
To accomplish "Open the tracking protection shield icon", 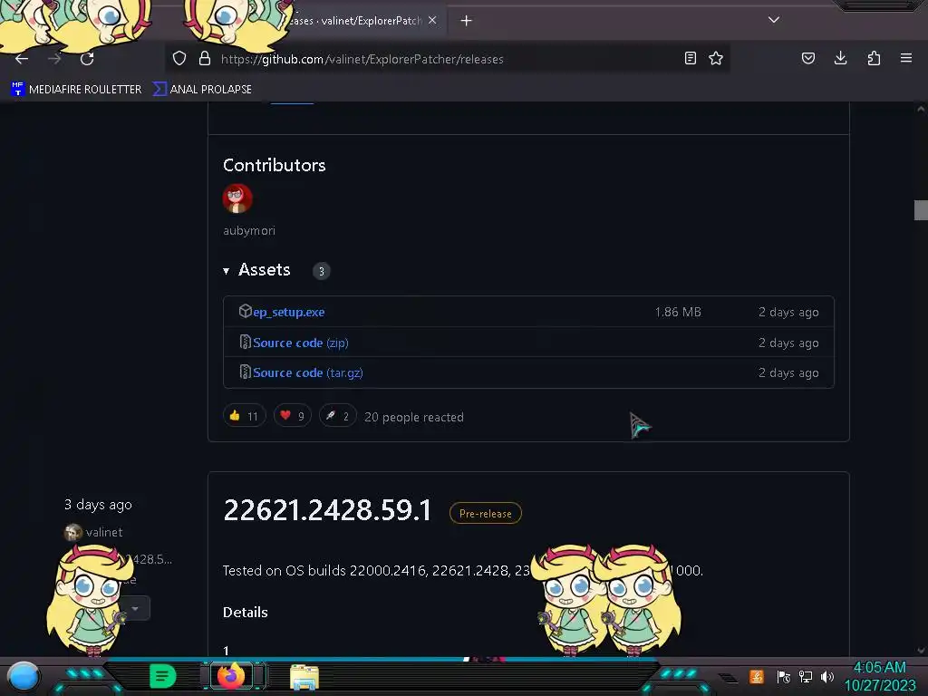I will [179, 59].
